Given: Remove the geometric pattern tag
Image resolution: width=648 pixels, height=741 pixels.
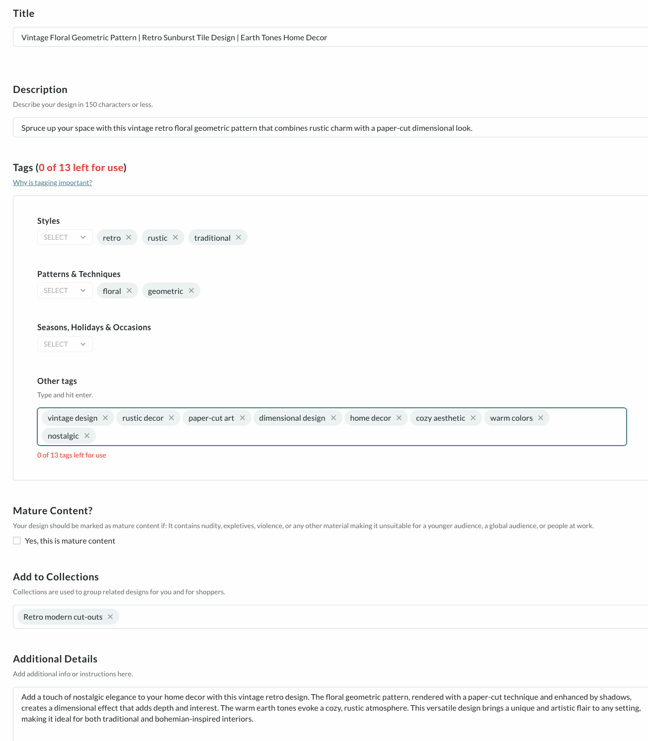Looking at the screenshot, I should 191,290.
